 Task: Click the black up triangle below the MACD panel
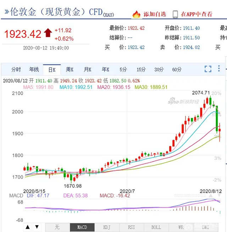[x=28, y=227]
